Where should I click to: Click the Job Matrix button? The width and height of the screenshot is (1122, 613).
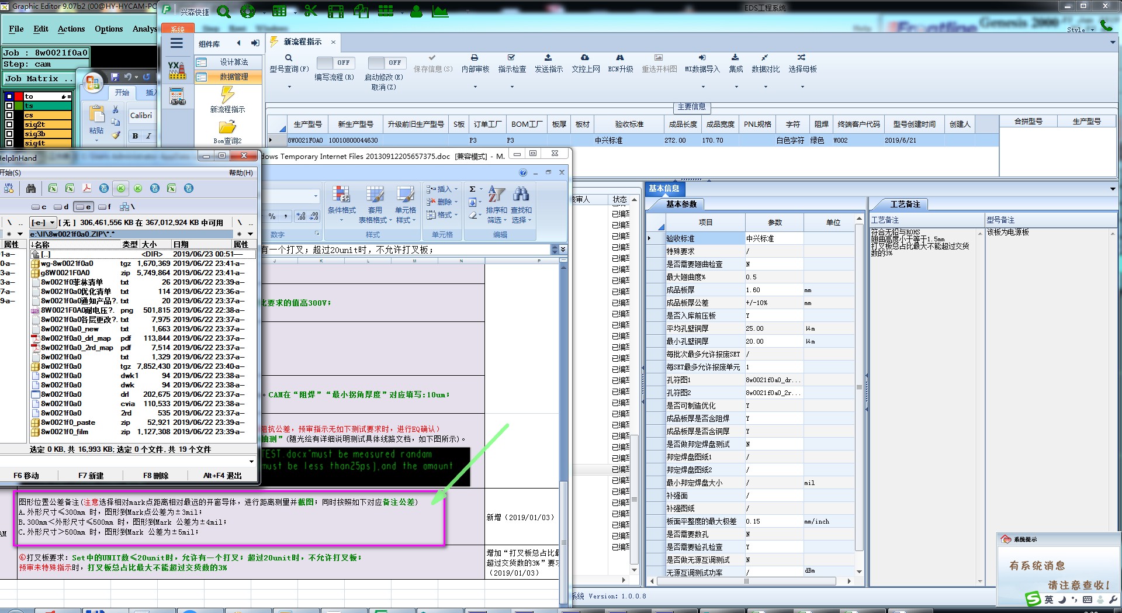[40, 78]
